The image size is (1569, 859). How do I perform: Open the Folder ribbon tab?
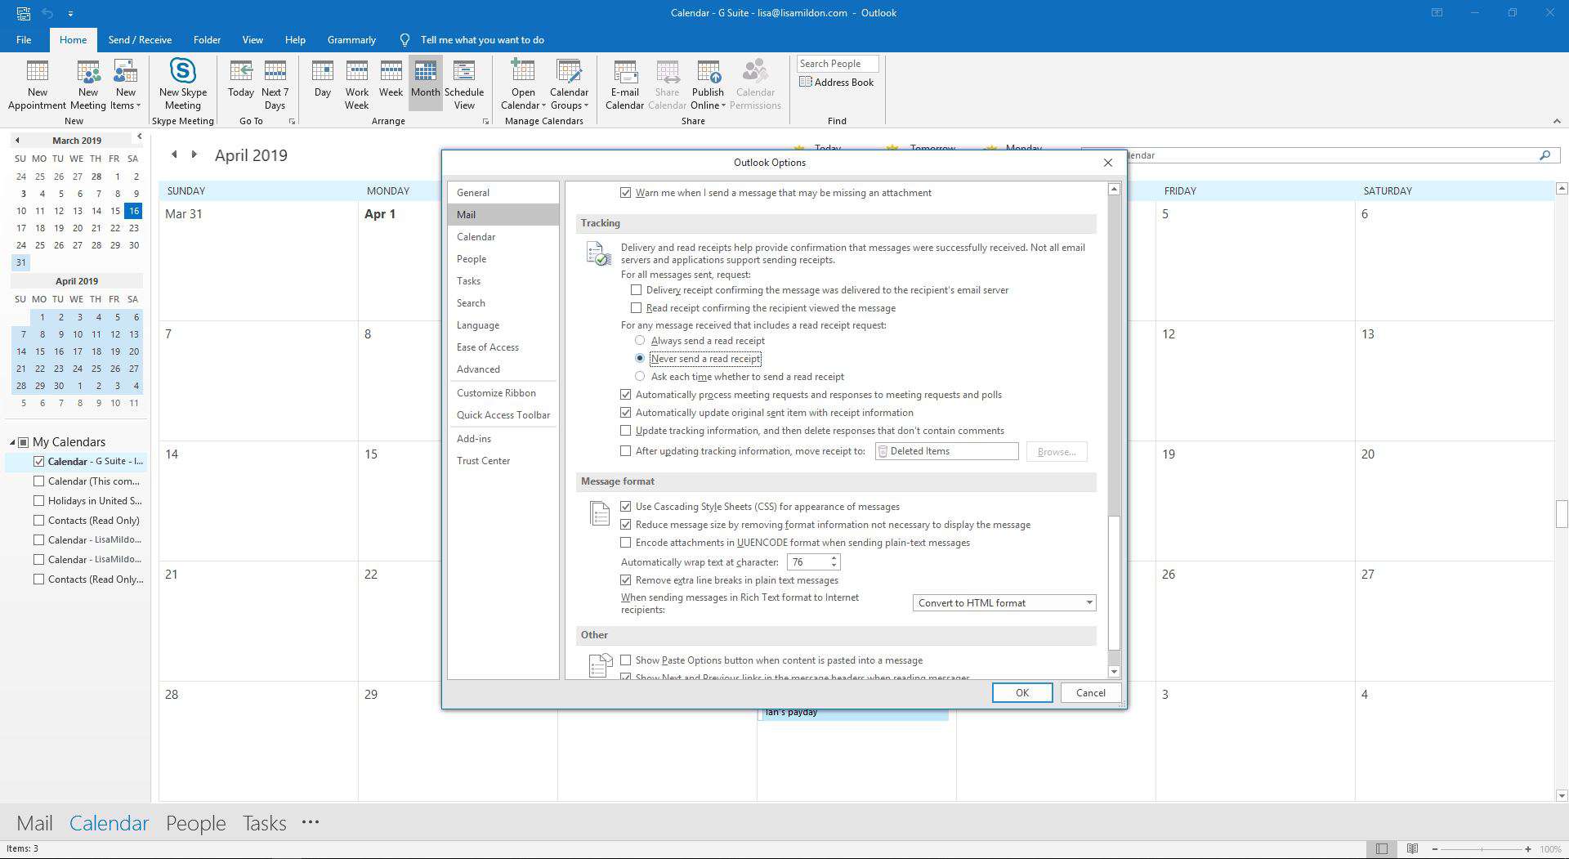[x=207, y=39]
